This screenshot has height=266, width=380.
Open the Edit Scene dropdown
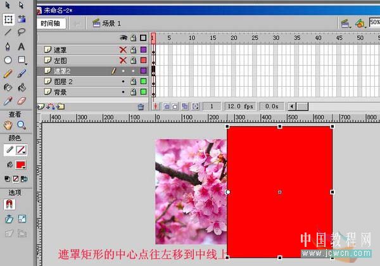click(345, 23)
